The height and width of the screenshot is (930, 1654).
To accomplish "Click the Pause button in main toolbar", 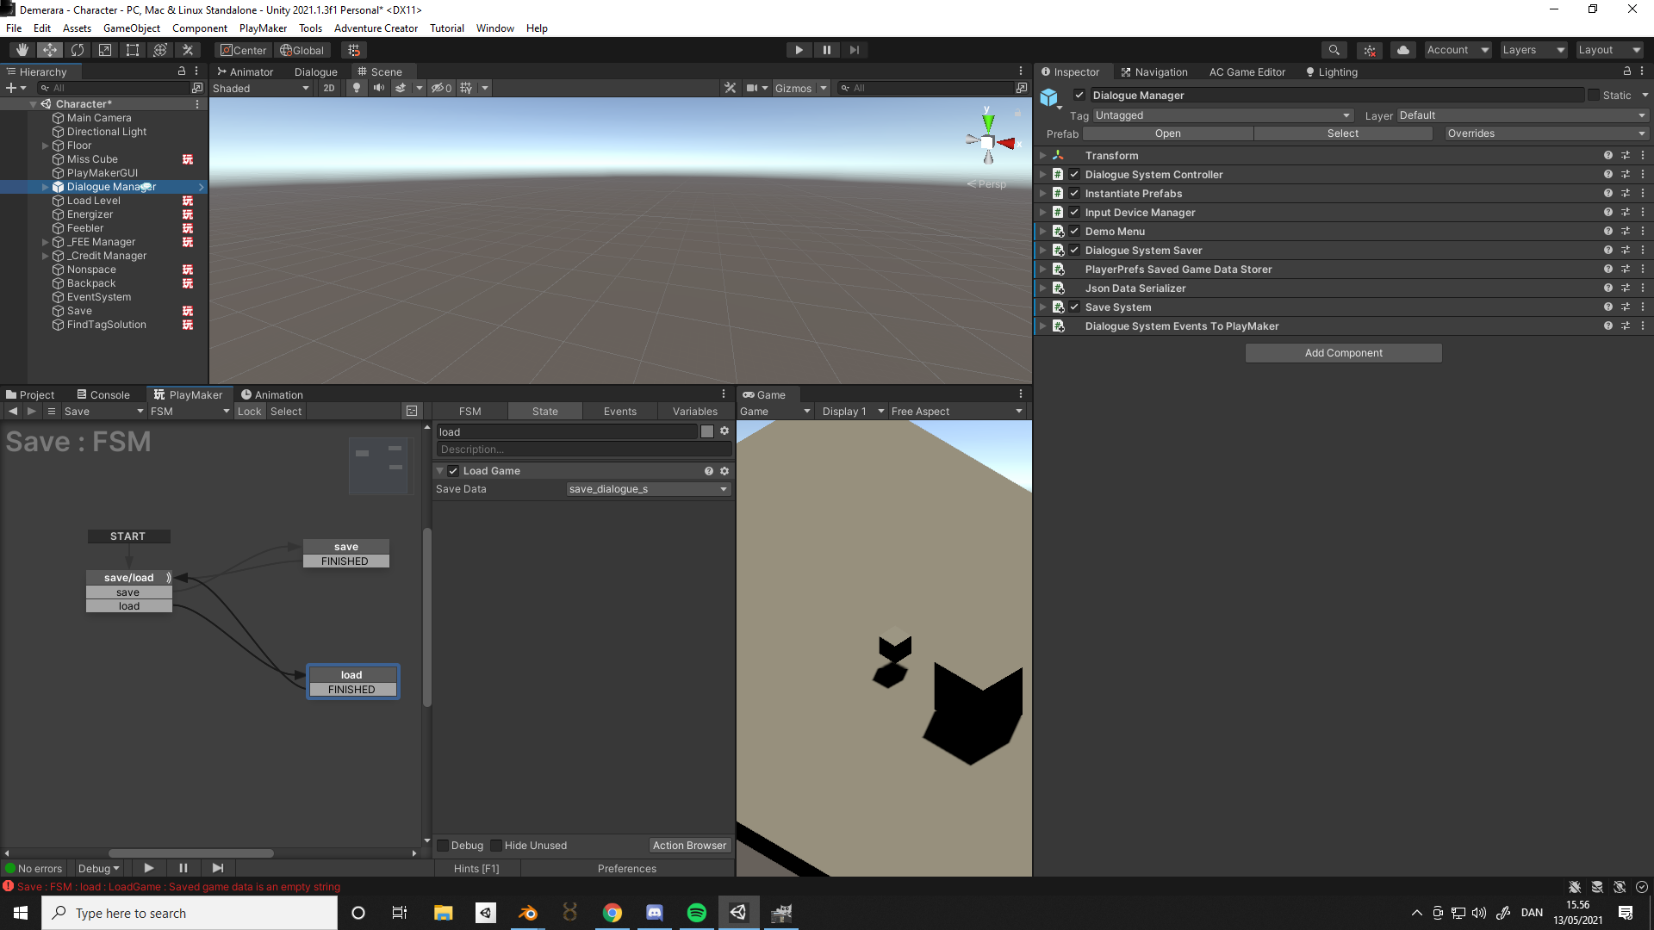I will (826, 50).
